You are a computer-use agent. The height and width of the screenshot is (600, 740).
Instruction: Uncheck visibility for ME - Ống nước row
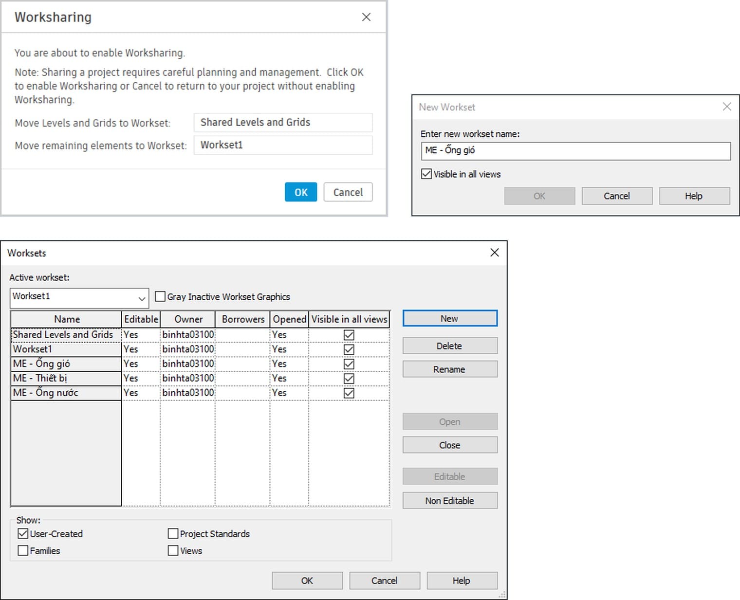pyautogui.click(x=349, y=393)
